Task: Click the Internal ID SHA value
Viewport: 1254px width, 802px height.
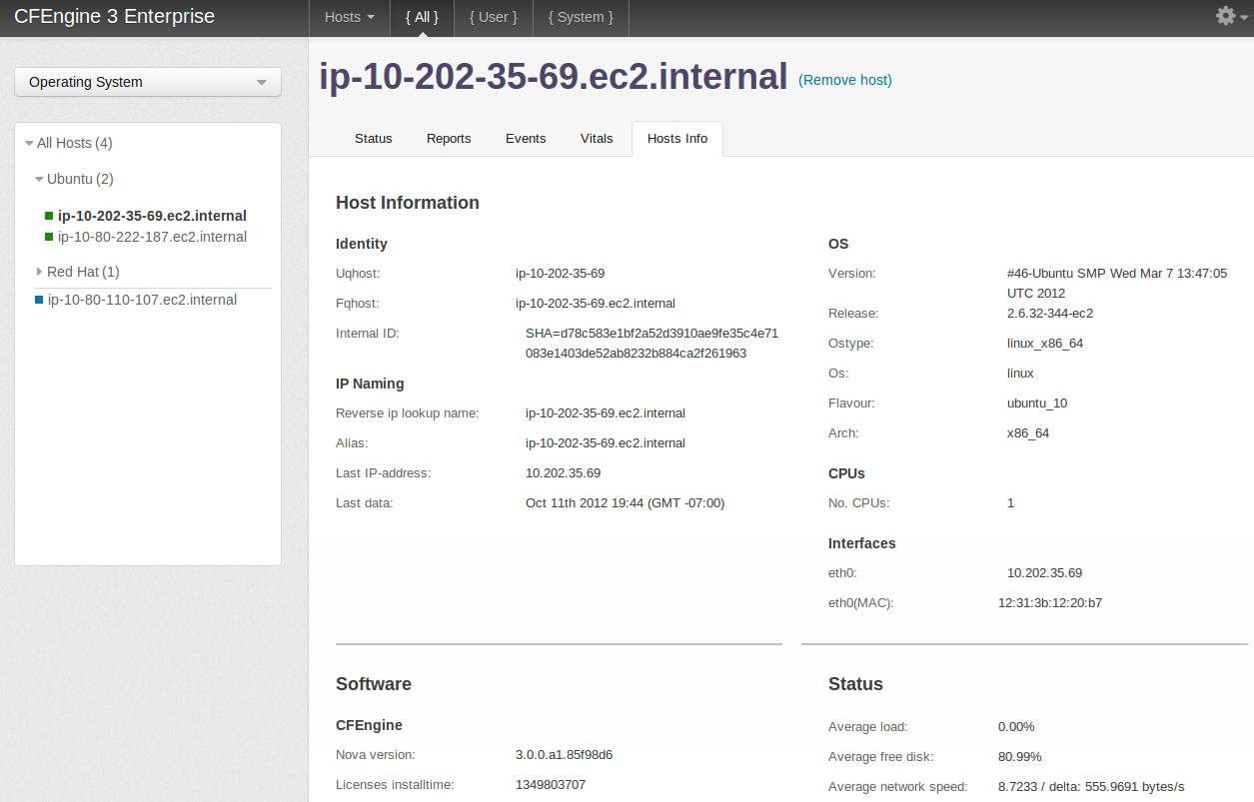Action: tap(651, 344)
